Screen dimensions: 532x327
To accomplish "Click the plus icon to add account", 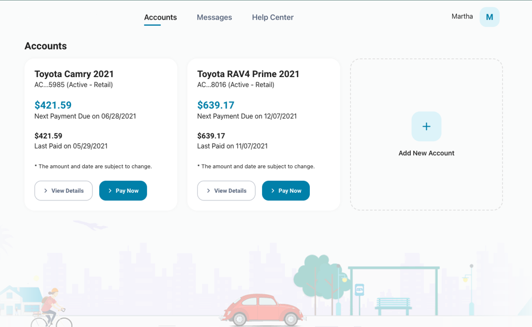I will tap(426, 127).
